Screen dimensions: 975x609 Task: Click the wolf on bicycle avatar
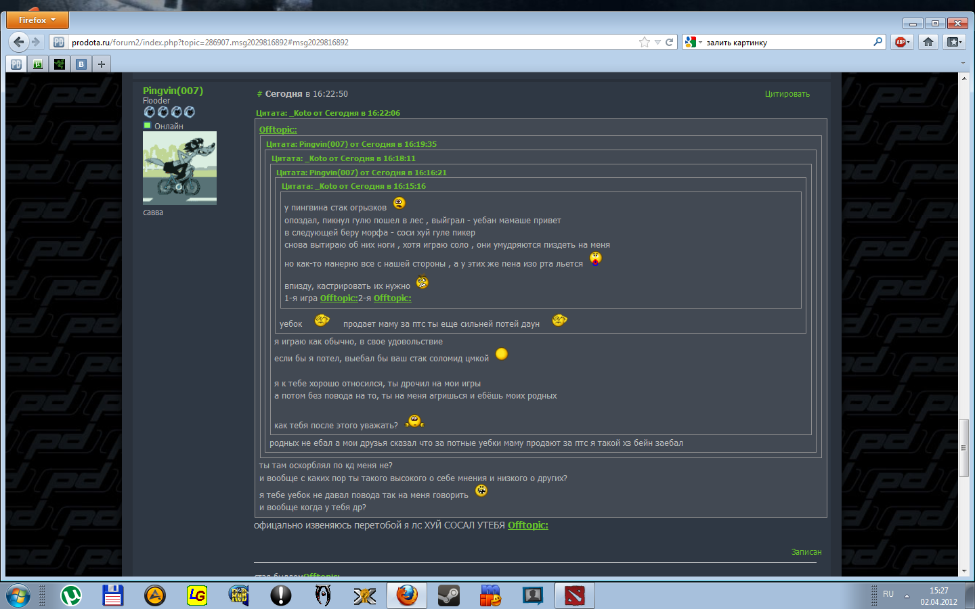click(x=179, y=168)
